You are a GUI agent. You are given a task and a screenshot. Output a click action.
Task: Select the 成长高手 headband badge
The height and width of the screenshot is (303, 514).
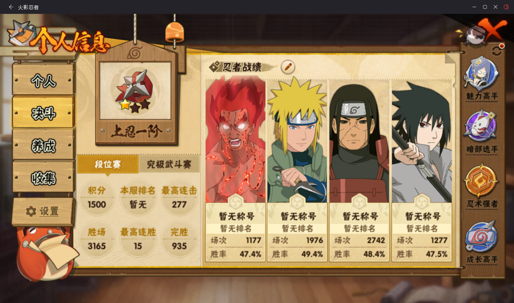(x=482, y=237)
